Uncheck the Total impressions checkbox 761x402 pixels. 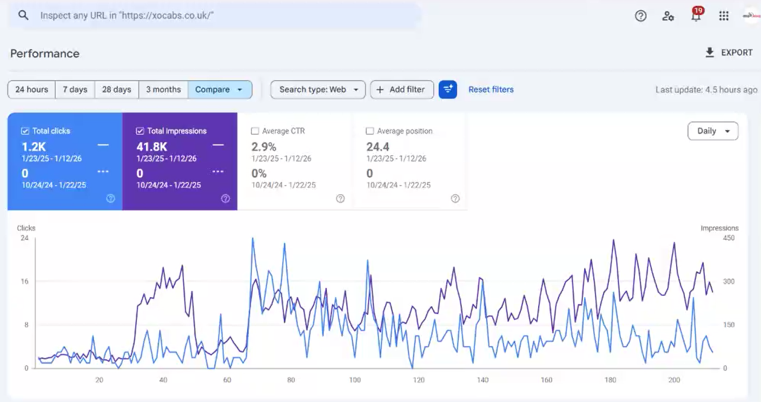(x=141, y=130)
